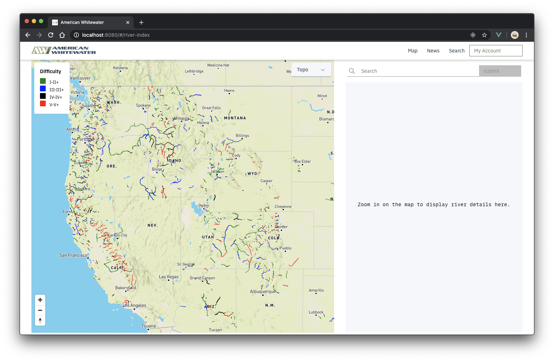Viewport: 554px width, 361px height.
Task: Open the News nav item
Action: 433,51
